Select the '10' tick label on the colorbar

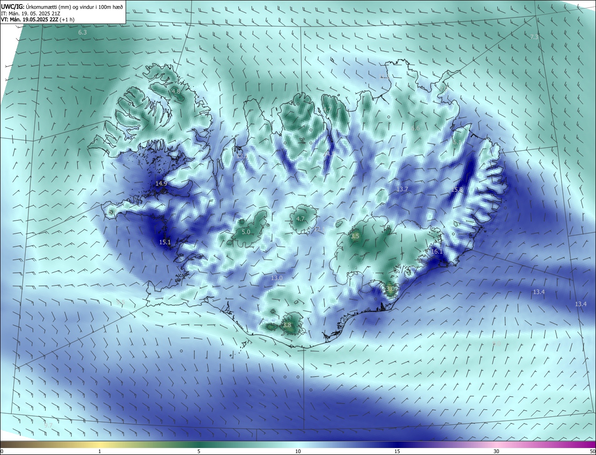tap(298, 451)
